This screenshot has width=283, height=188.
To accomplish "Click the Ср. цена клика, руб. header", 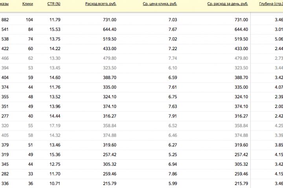I will click(160, 4).
